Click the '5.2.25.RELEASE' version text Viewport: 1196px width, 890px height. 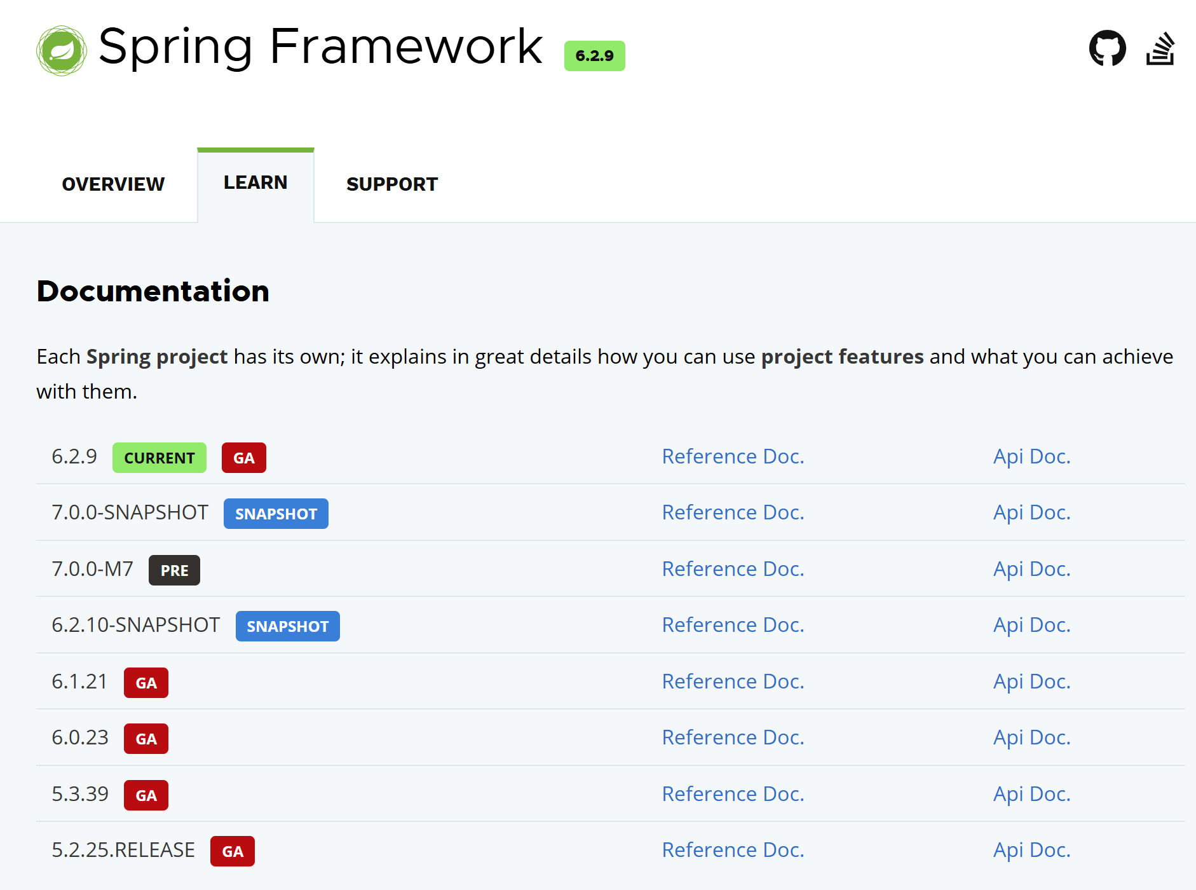(x=123, y=850)
